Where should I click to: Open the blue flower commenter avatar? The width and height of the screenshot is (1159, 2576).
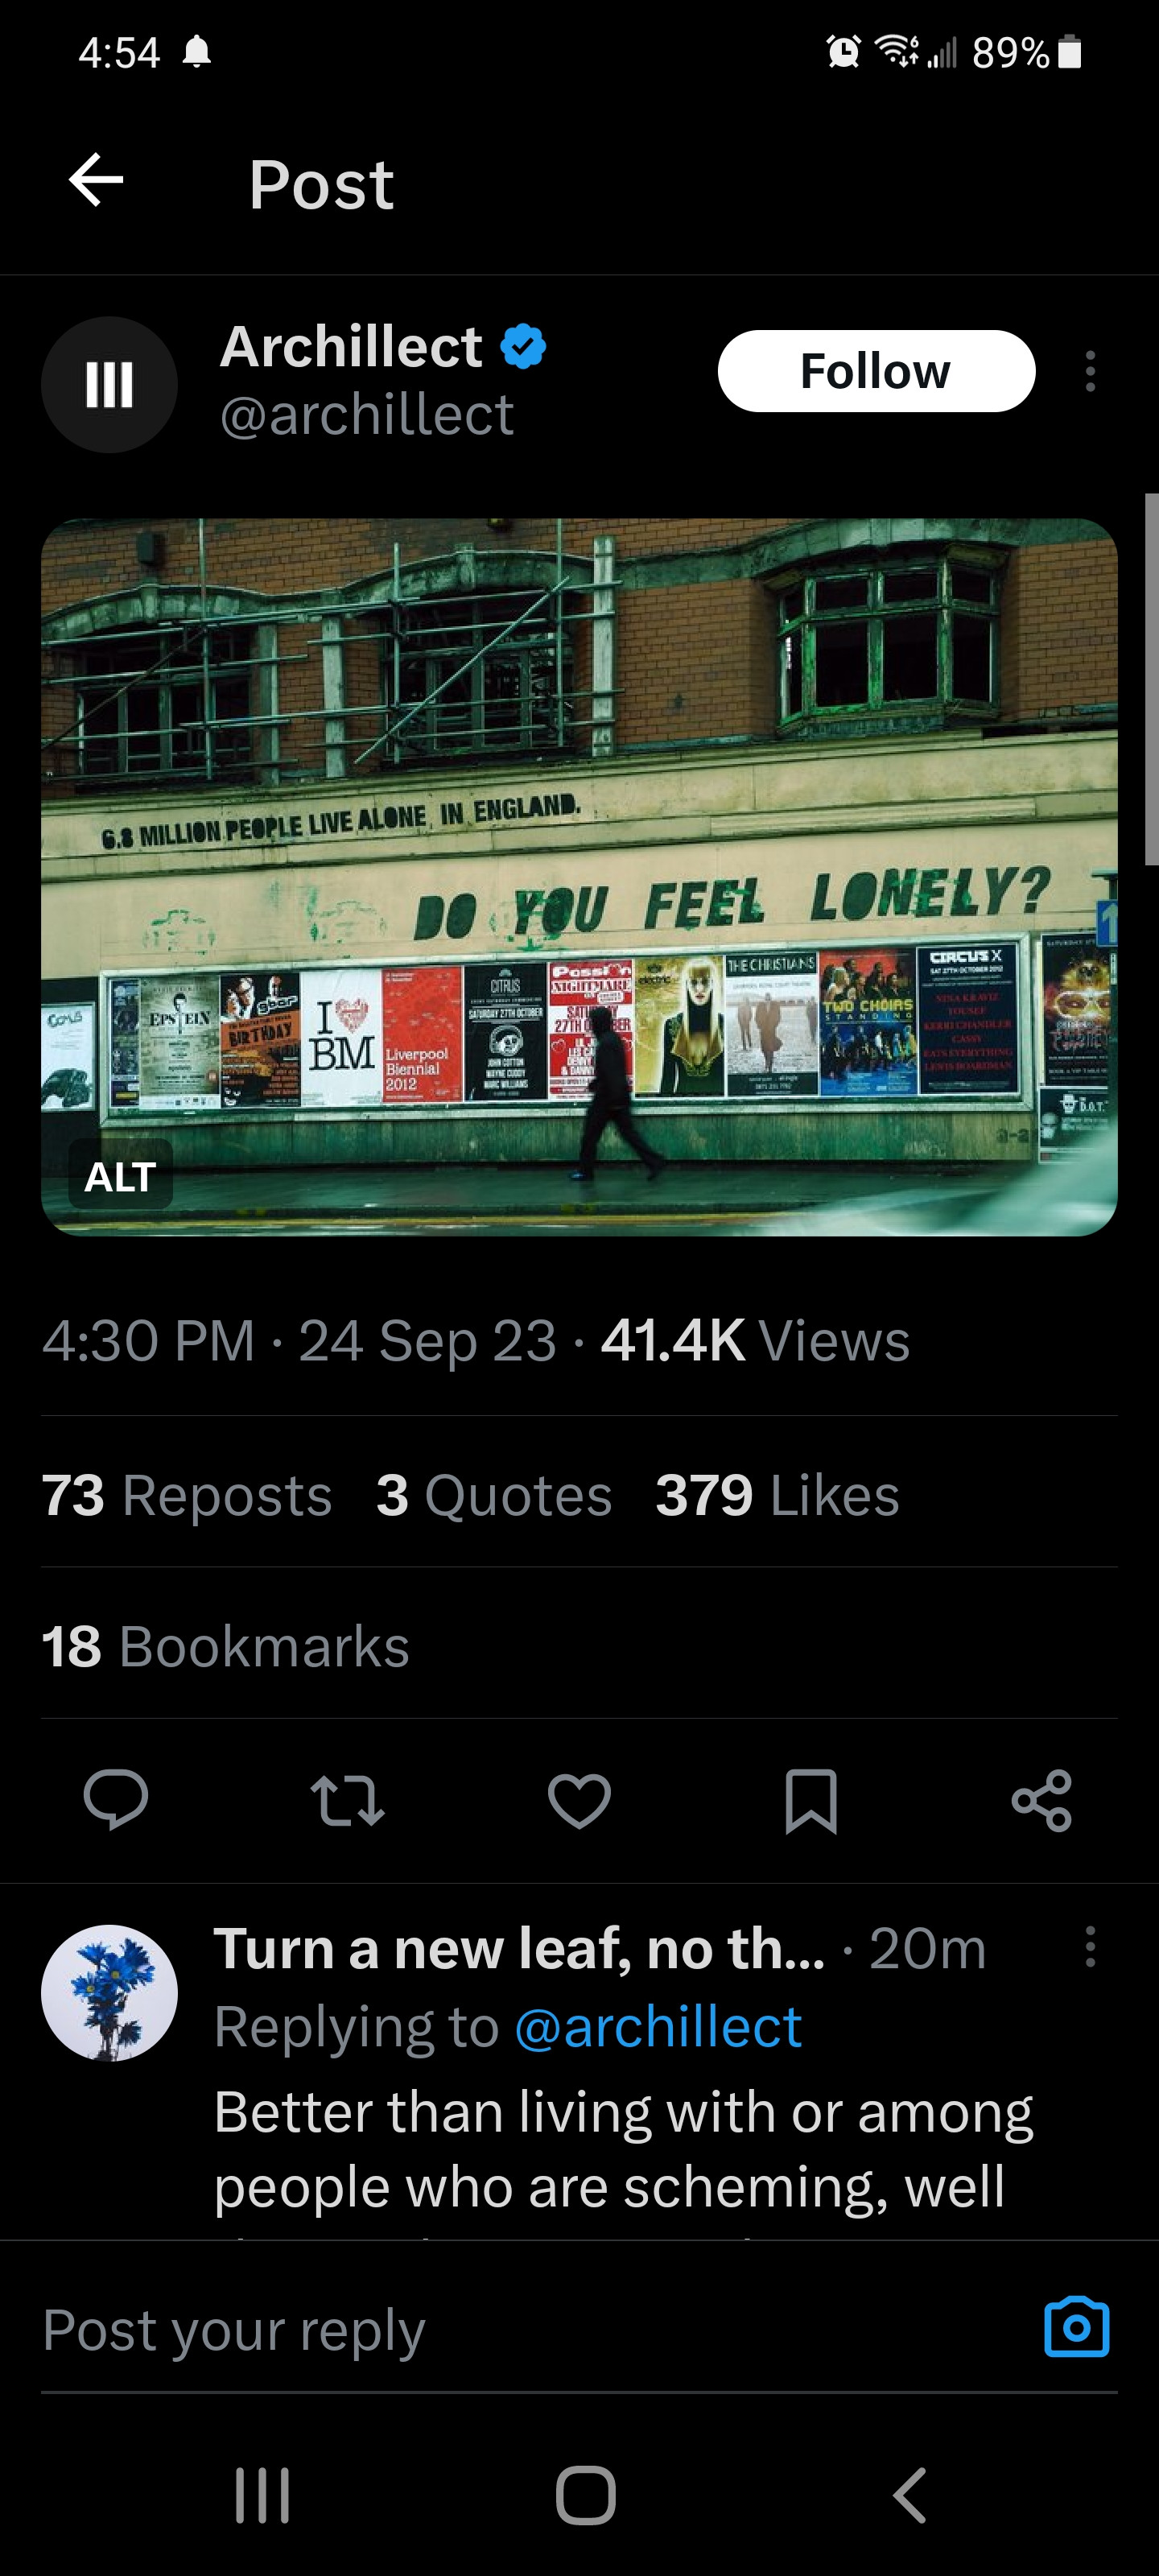(x=109, y=1993)
